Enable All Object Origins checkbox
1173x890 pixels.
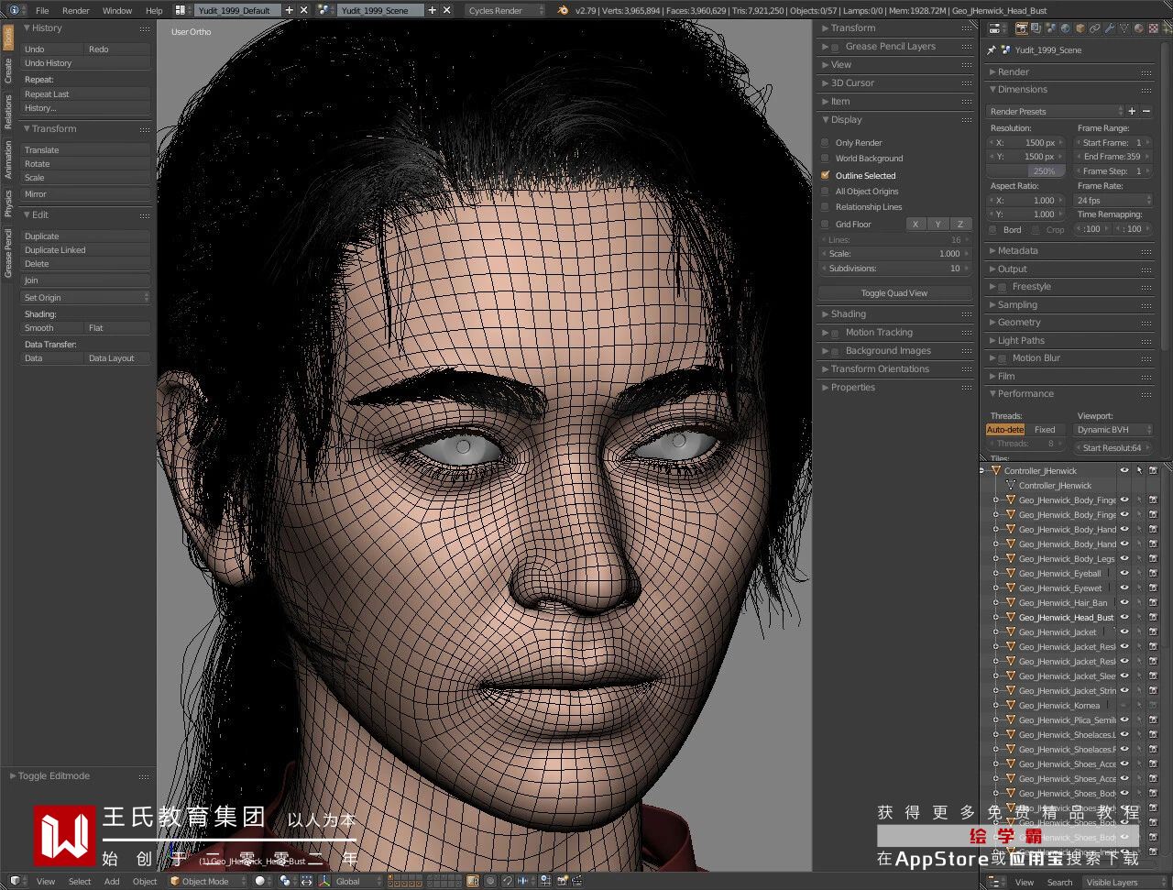coord(826,192)
